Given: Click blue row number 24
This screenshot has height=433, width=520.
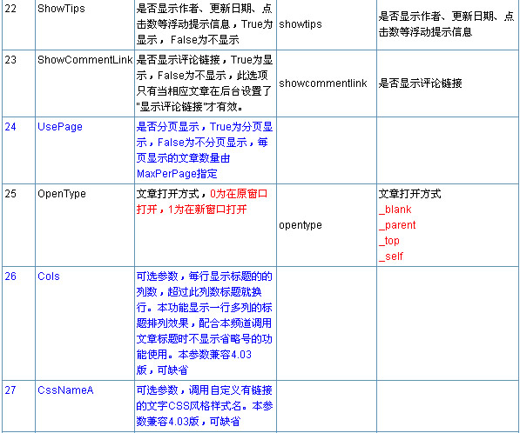Looking at the screenshot, I should [10, 127].
